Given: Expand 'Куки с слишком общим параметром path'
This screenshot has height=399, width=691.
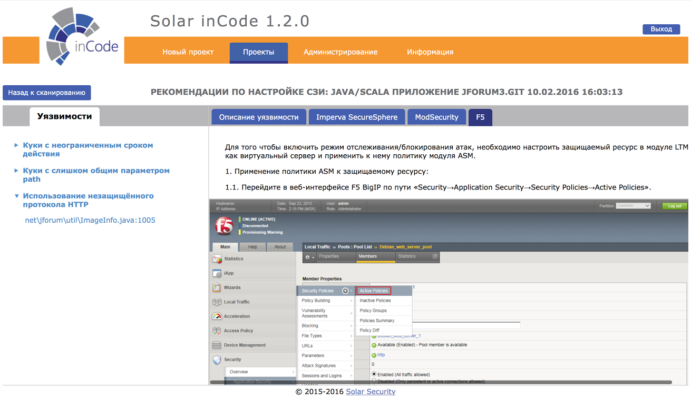Looking at the screenshot, I should tap(16, 171).
